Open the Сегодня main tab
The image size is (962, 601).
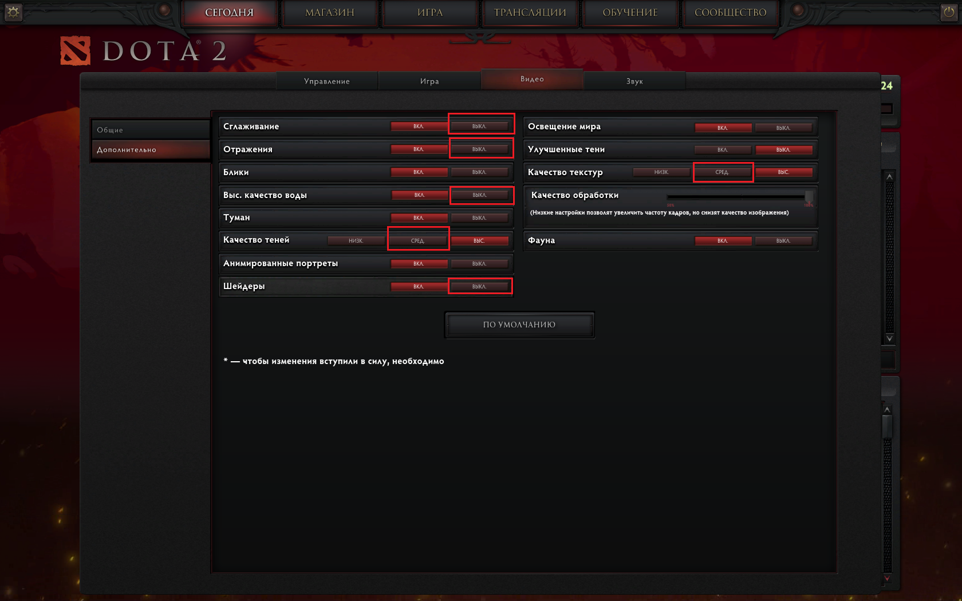tap(230, 13)
